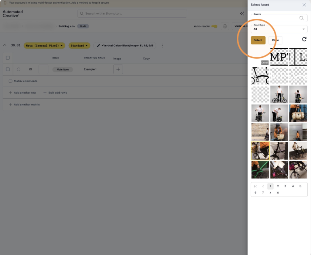Select the radio button on row 01
Screen dimensions: 311x255
(x=18, y=69)
